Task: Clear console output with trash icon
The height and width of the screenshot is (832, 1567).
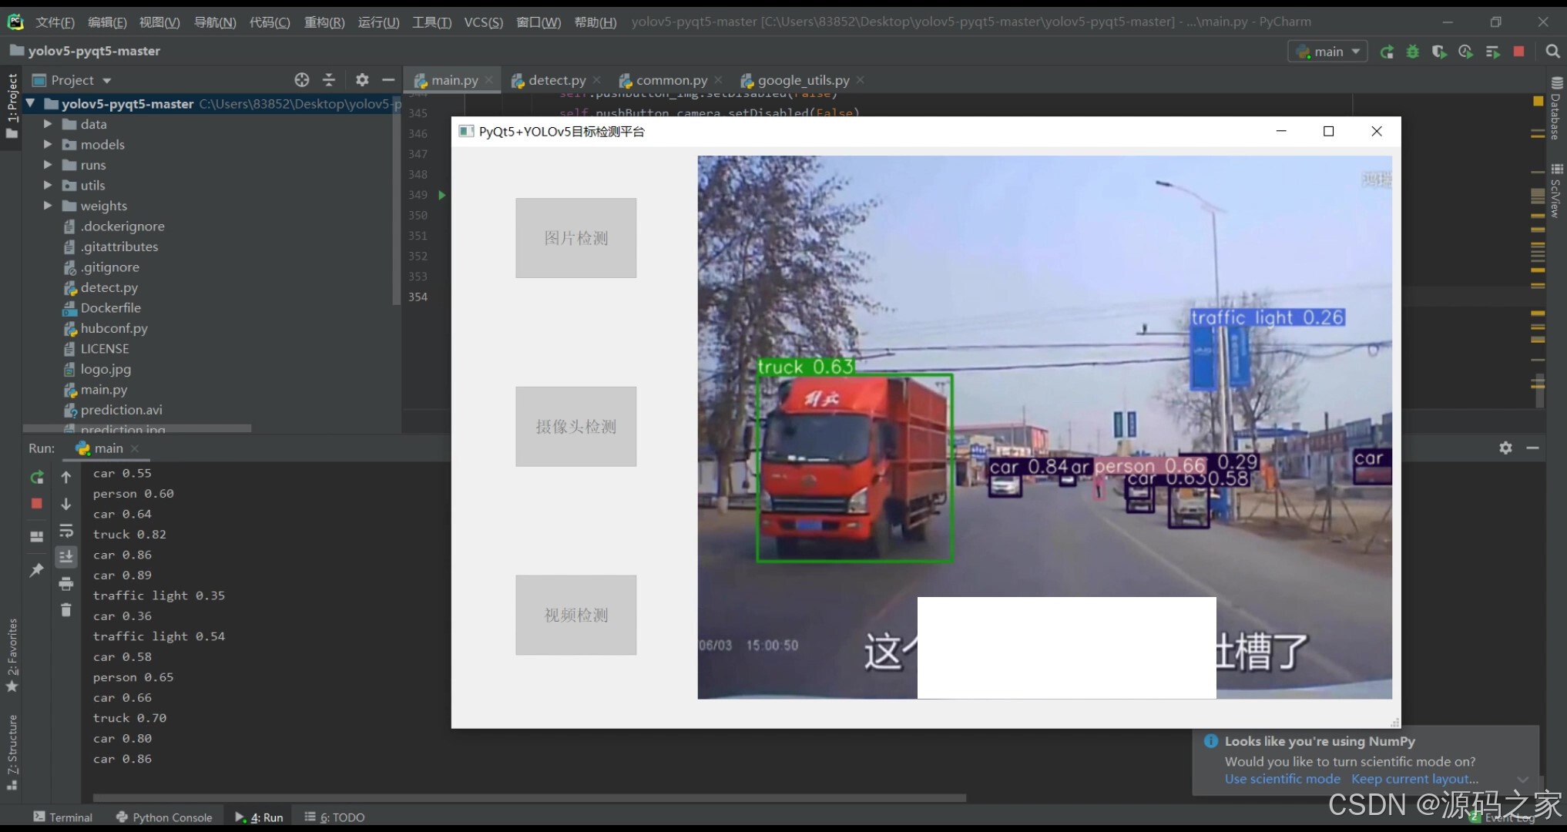Action: click(x=66, y=610)
